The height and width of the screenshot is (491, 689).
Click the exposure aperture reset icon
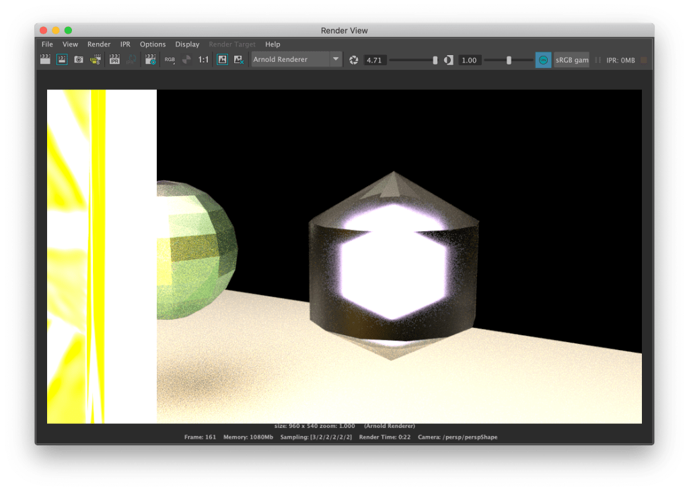[354, 60]
